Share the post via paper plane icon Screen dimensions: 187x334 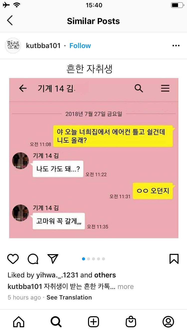(53, 259)
